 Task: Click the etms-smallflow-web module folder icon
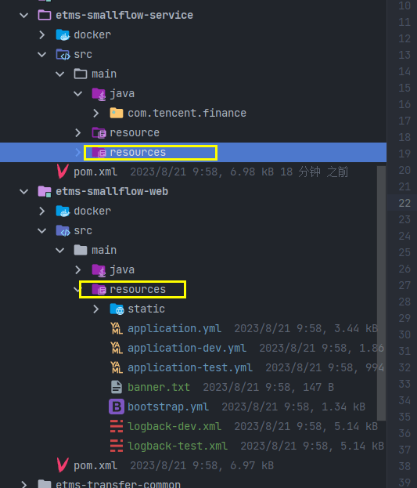[45, 191]
